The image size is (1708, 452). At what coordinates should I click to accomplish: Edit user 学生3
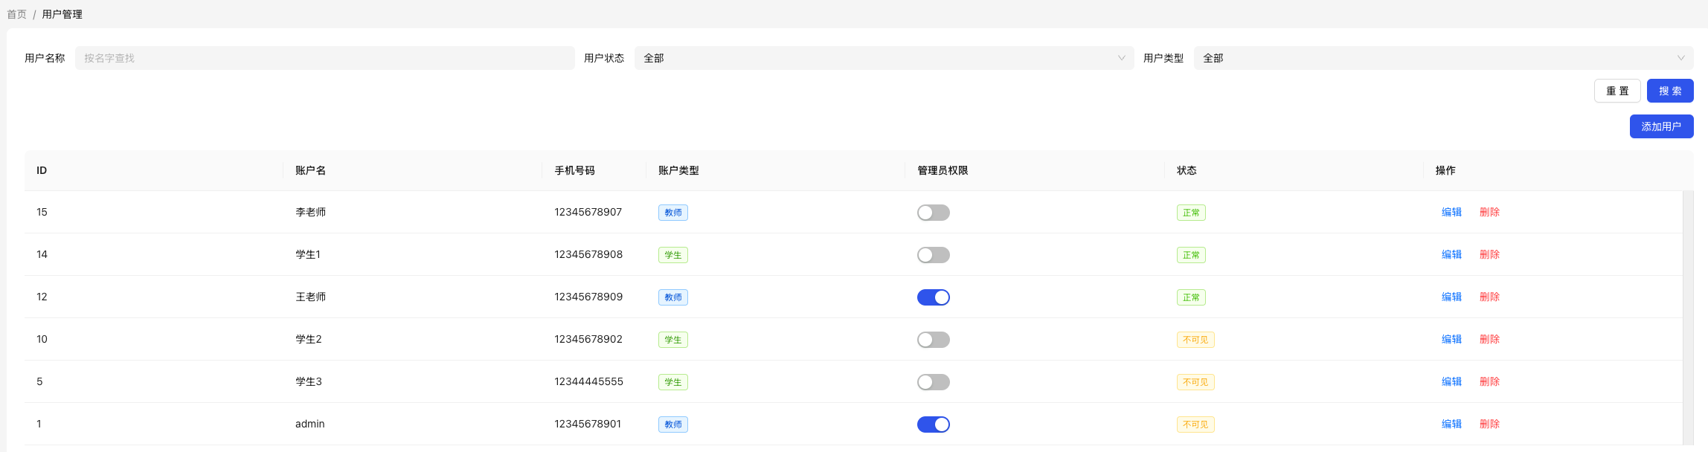[x=1451, y=381]
